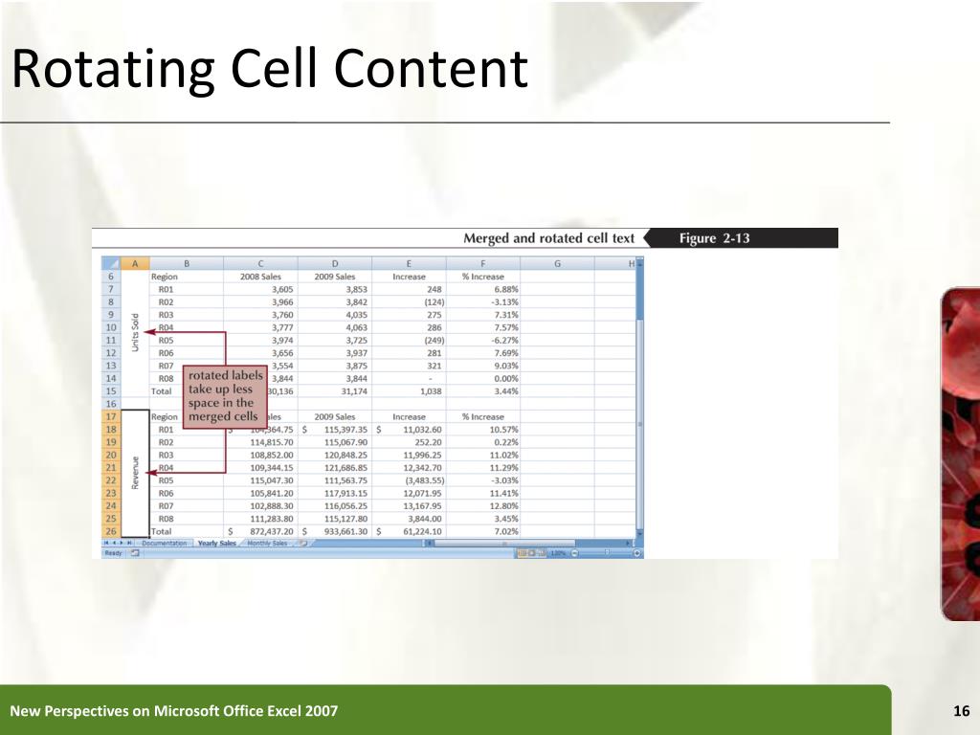This screenshot has height=735, width=980.
Task: Click cell with value 114,815.70
Action: click(x=260, y=442)
